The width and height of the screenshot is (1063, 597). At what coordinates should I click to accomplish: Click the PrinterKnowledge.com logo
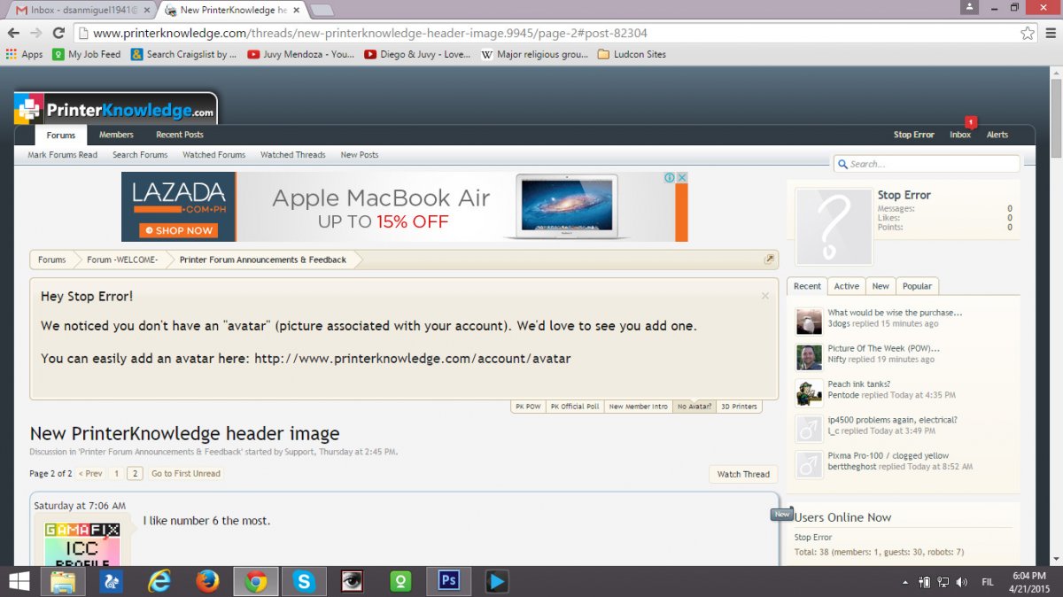tap(116, 110)
